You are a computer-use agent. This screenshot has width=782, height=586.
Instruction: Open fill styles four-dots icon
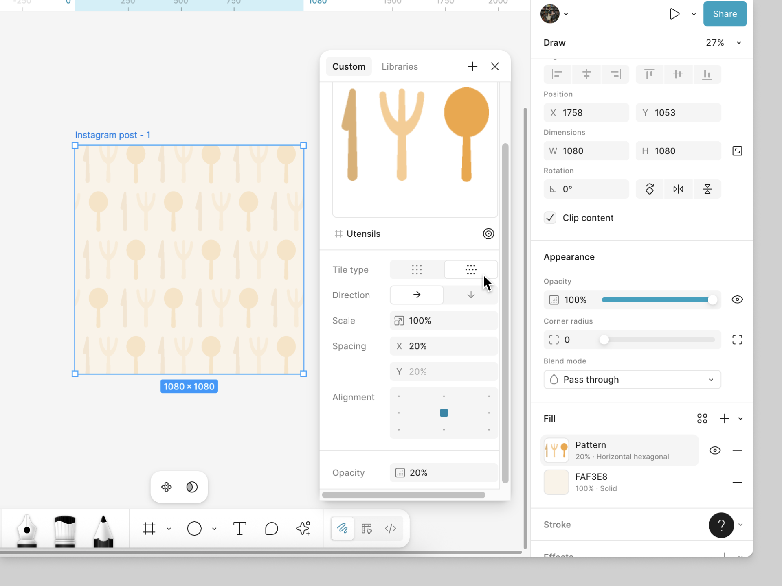tap(702, 419)
